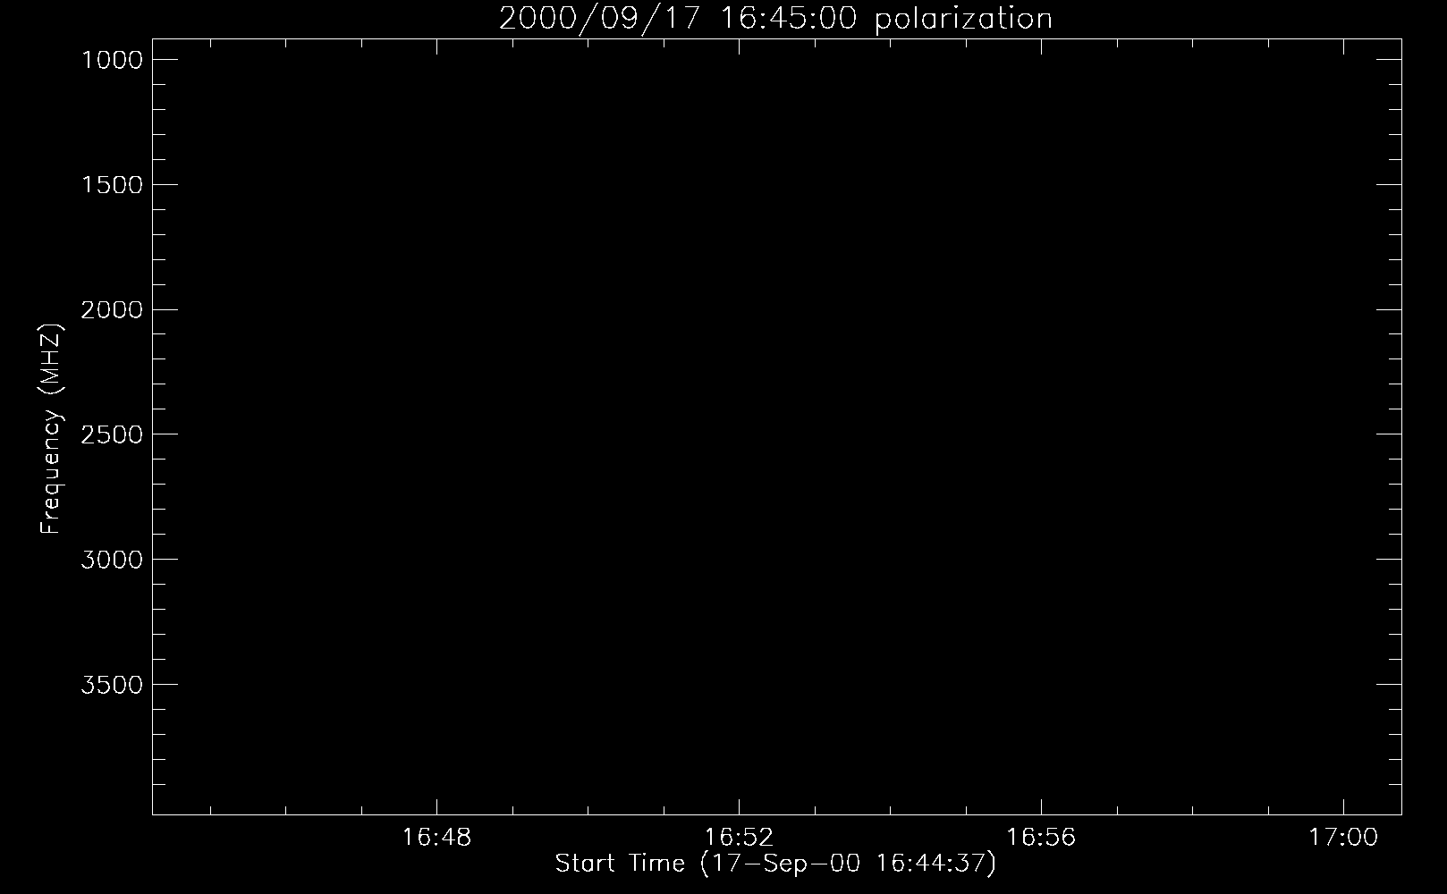This screenshot has height=894, width=1447.
Task: Click the 3000 frequency tick label
Action: 112,560
